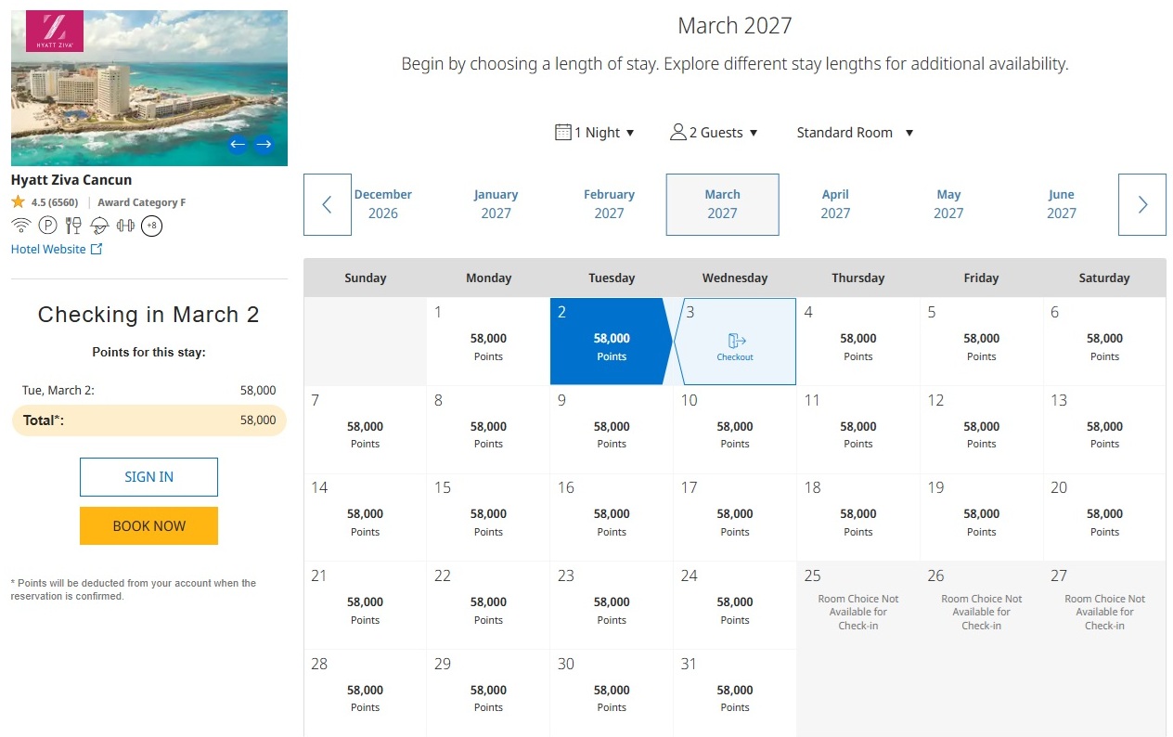Viewport: 1173px width, 737px height.
Task: Switch to the April 2027 month tab
Action: 835,204
